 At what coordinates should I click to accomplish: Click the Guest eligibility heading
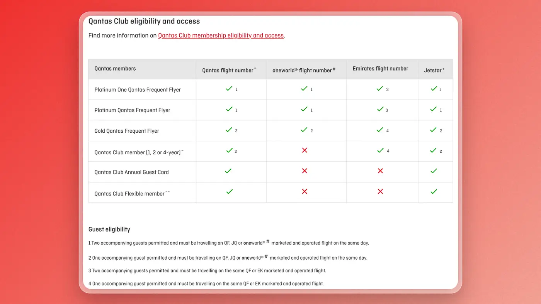[x=109, y=229]
